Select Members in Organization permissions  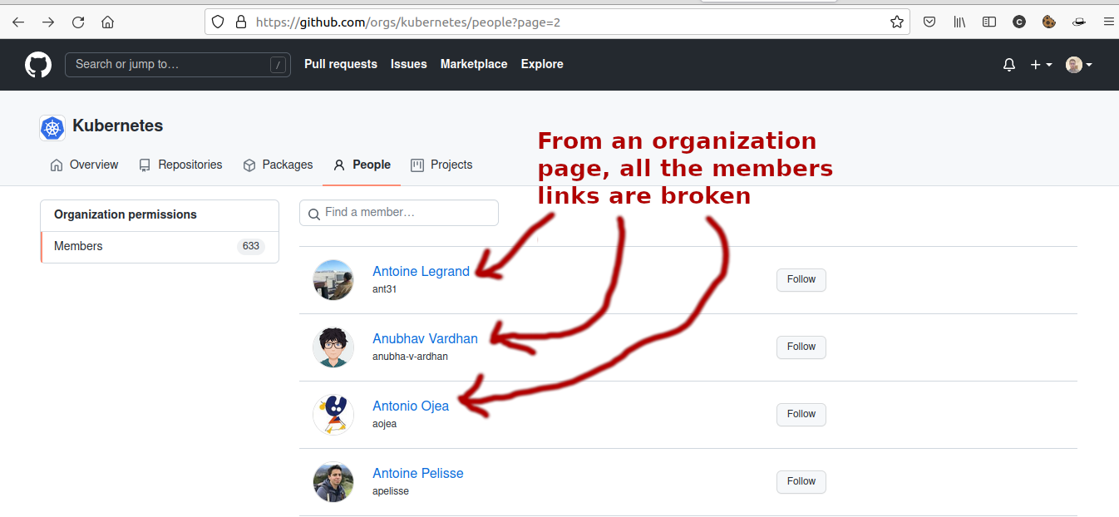160,247
